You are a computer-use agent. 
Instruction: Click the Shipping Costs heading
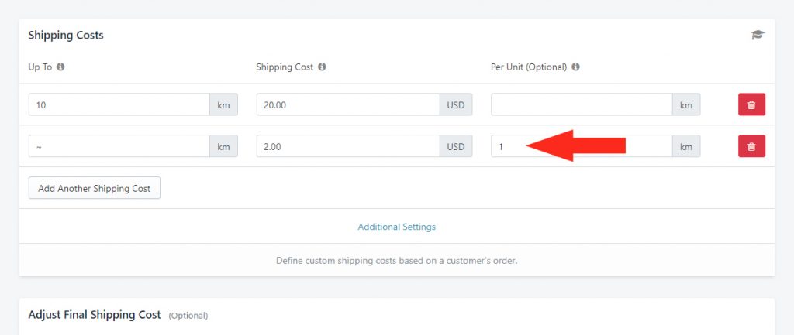coord(66,36)
